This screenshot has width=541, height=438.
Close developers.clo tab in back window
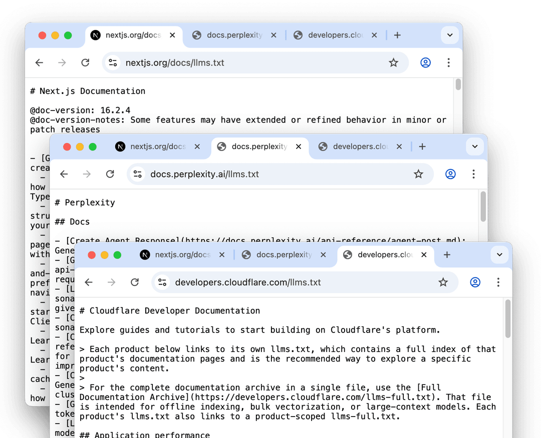coord(374,35)
